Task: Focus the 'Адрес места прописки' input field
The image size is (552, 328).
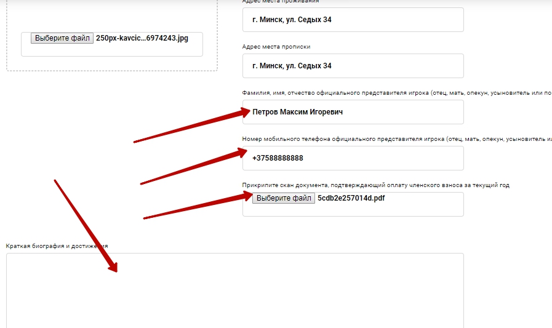Action: pyautogui.click(x=353, y=66)
